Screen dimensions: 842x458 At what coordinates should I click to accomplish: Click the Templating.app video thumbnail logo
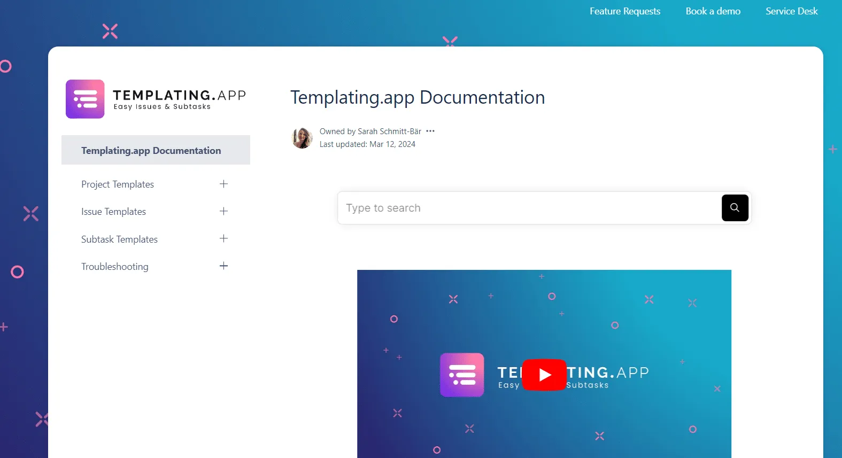(462, 375)
